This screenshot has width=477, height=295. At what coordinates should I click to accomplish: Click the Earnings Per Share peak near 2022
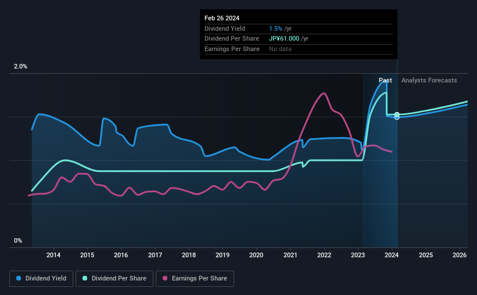click(x=324, y=93)
